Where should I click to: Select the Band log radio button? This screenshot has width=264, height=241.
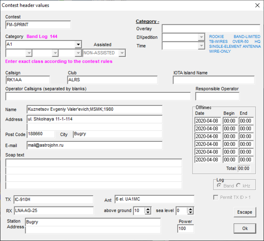pos(219,186)
